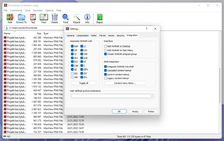Toggle Icons in context menus
The width and height of the screenshot is (224, 141).
(x=106, y=74)
